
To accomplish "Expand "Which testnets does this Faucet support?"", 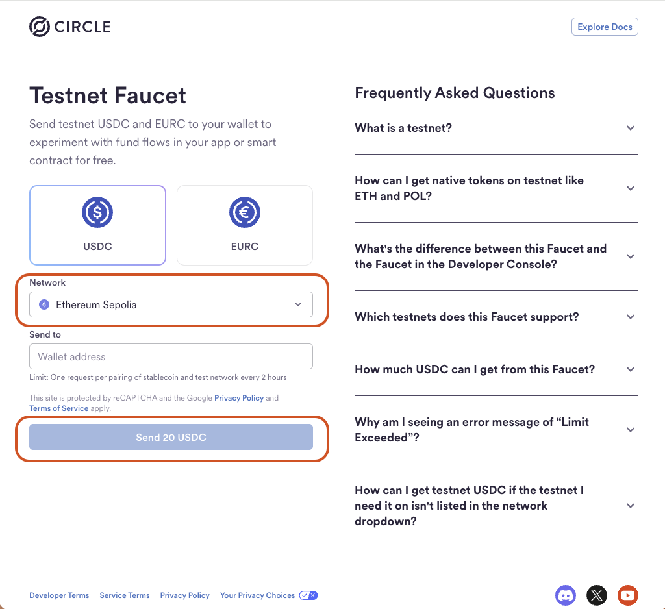I will pos(496,317).
